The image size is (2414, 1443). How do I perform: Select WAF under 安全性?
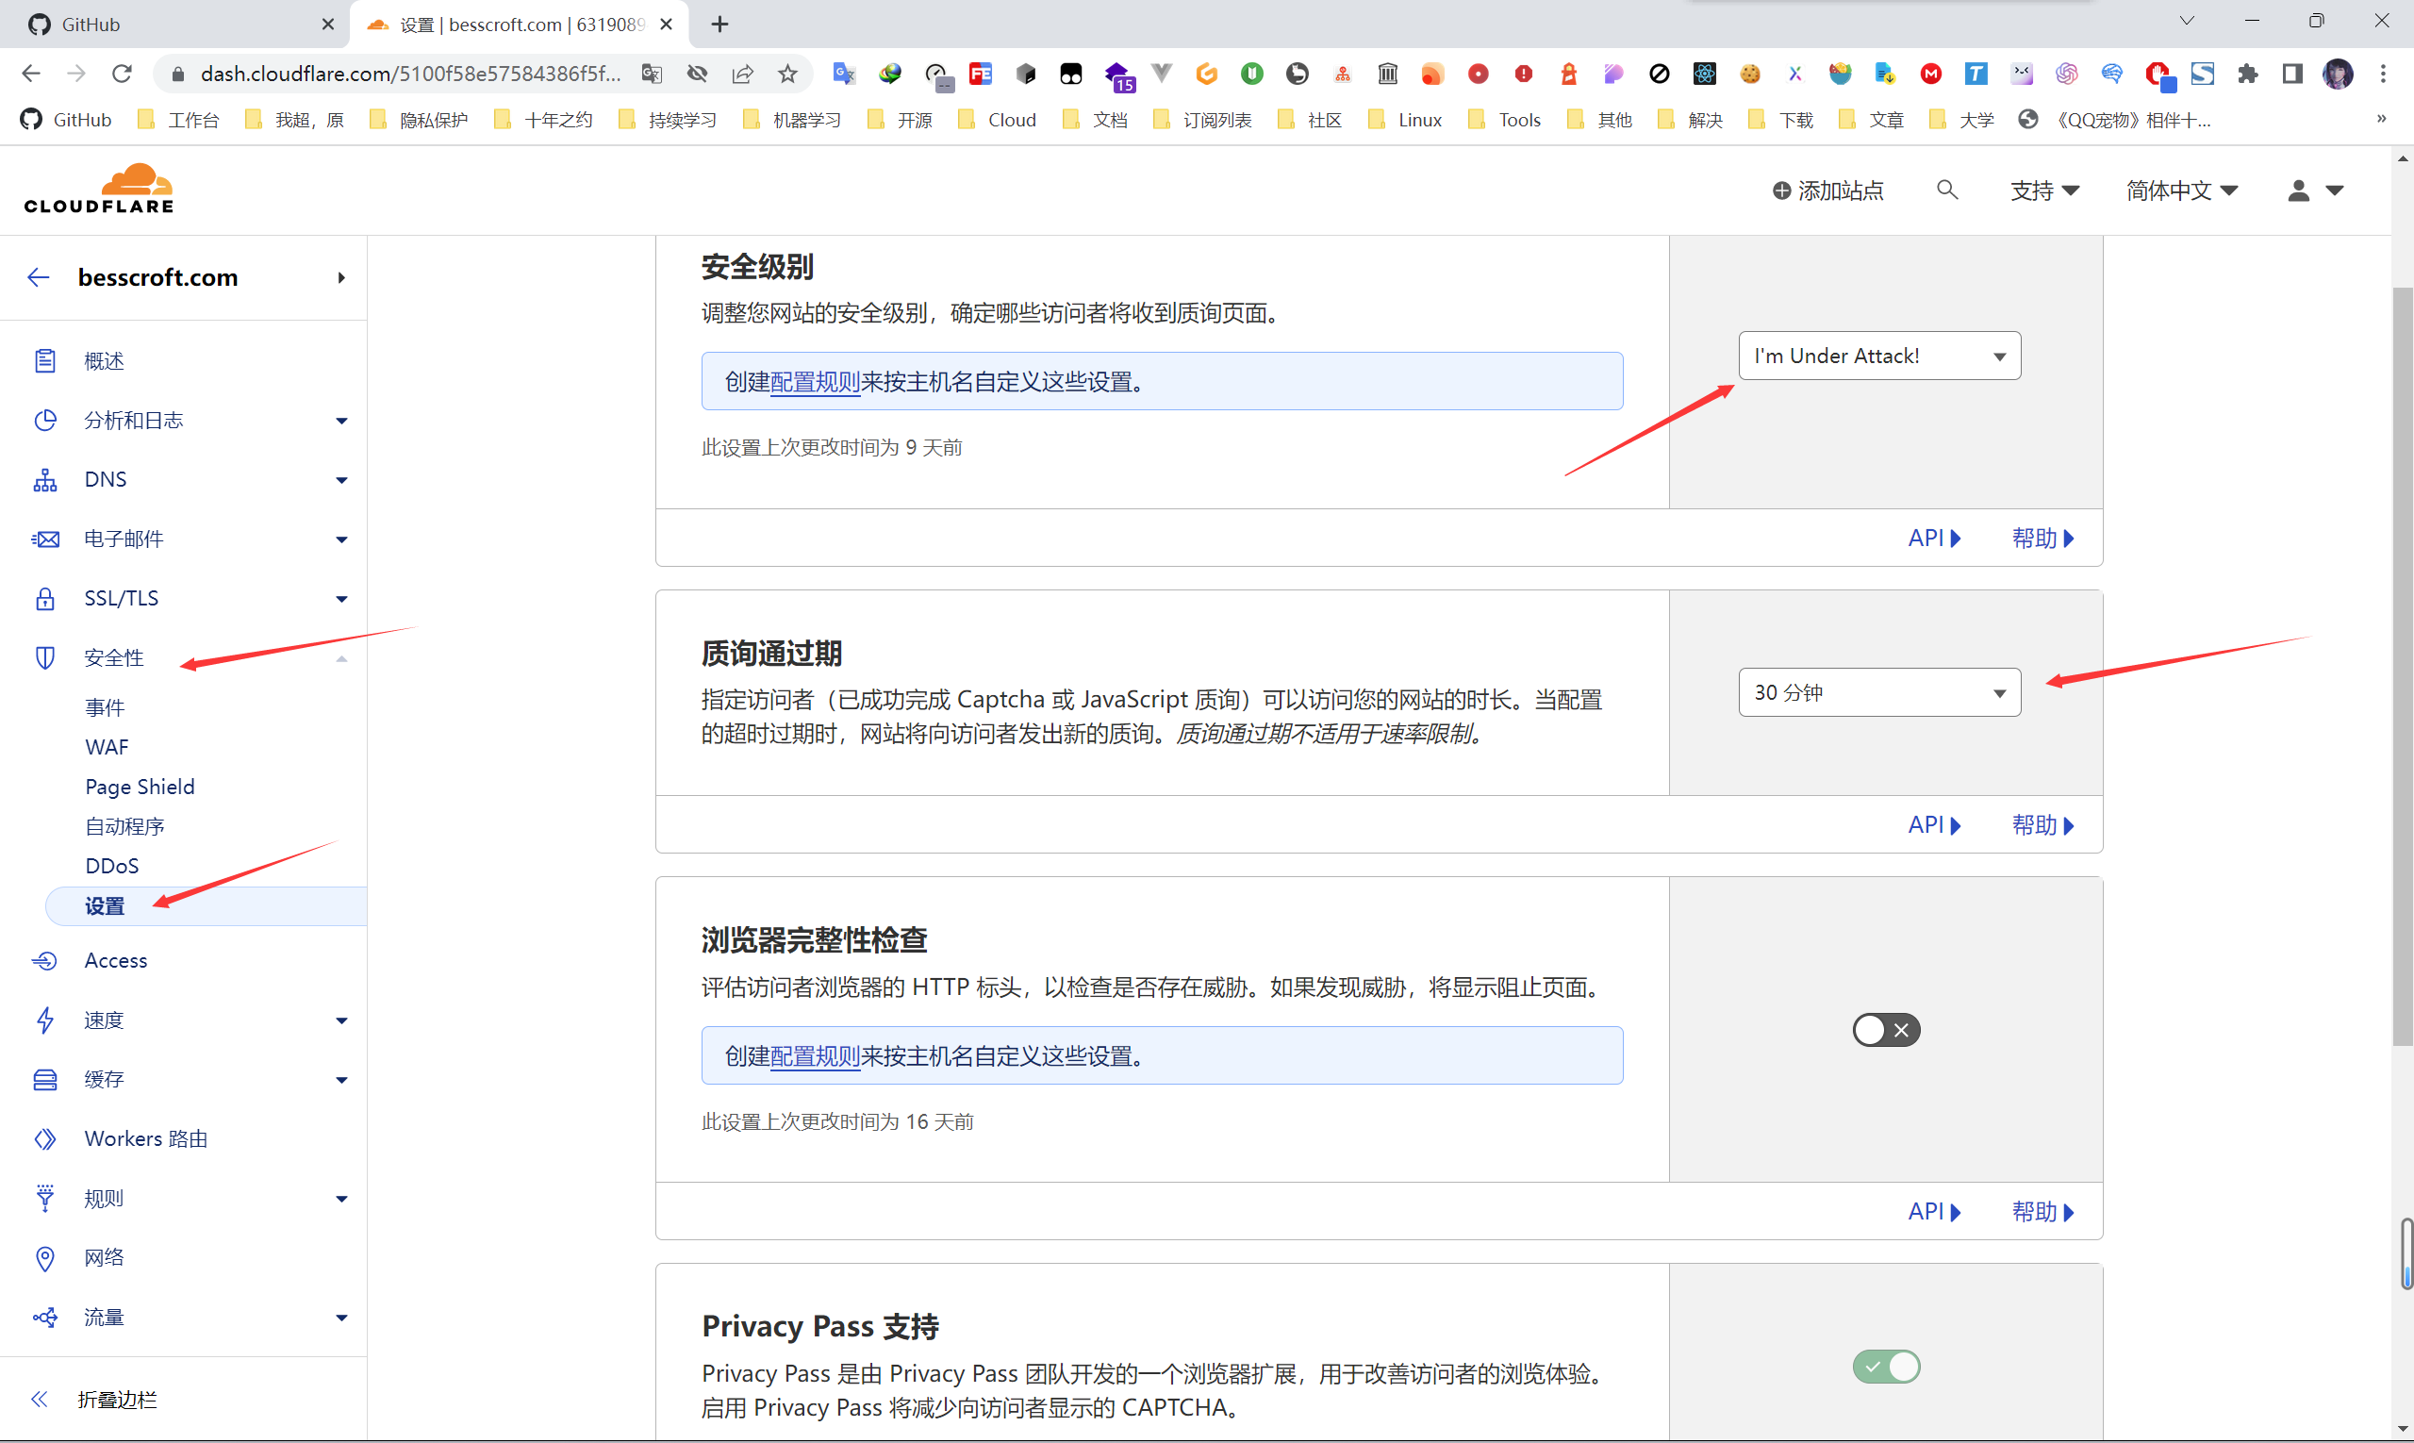(107, 747)
